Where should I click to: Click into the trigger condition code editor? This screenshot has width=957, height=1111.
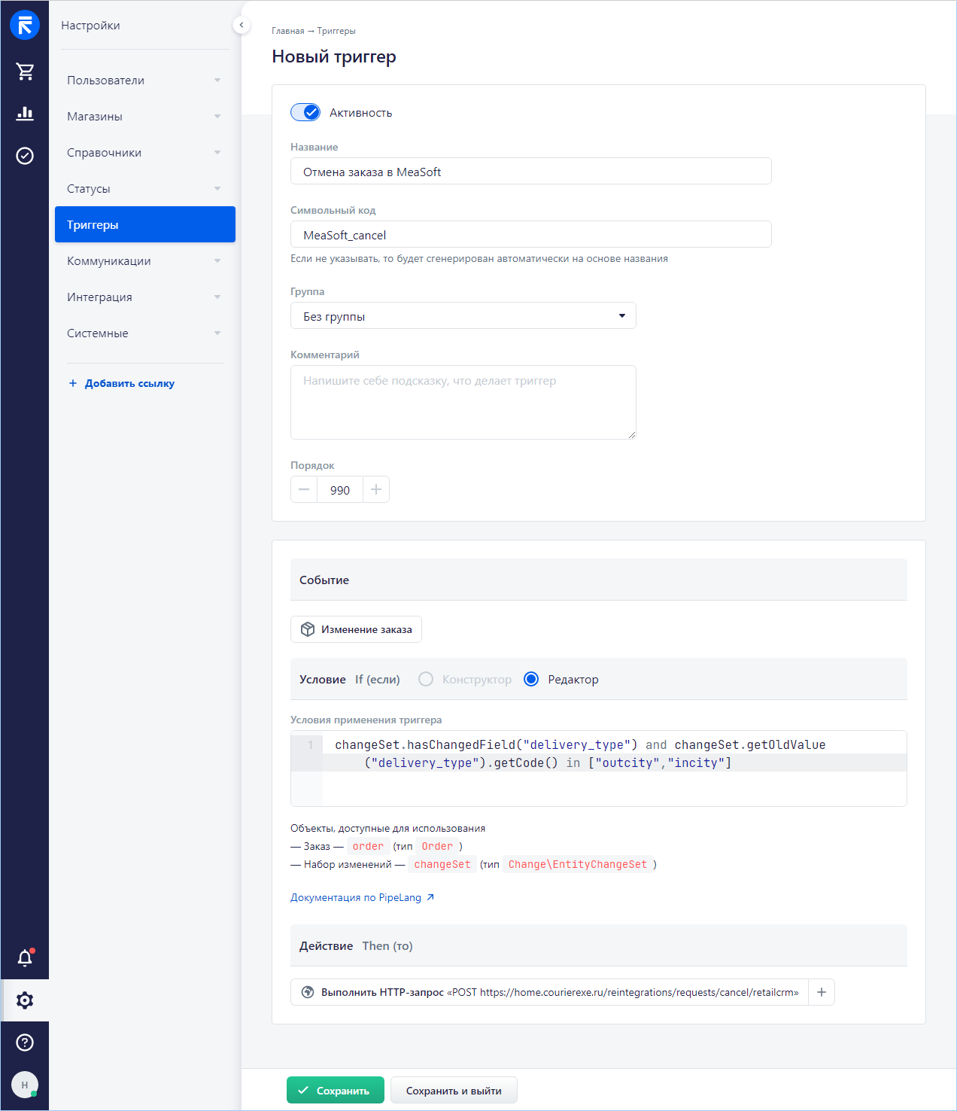click(x=599, y=769)
